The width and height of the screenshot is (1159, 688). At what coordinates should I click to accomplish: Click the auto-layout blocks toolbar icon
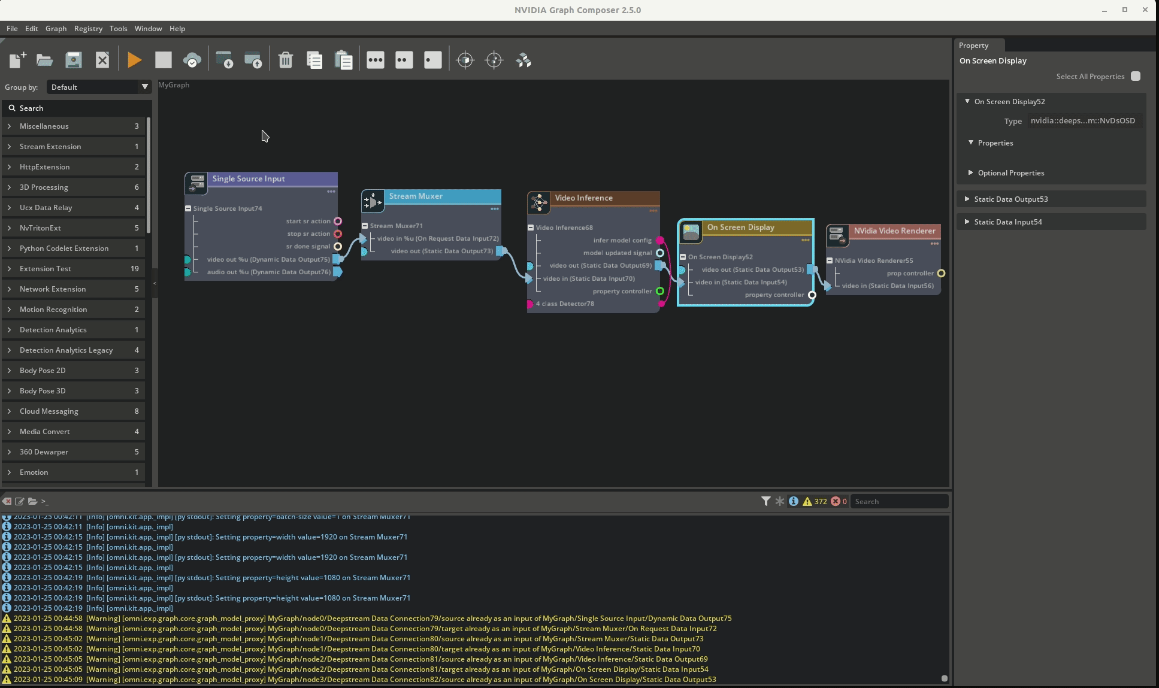pos(523,60)
